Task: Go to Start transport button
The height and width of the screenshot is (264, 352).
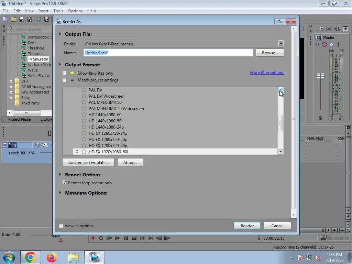Action: click(x=142, y=238)
